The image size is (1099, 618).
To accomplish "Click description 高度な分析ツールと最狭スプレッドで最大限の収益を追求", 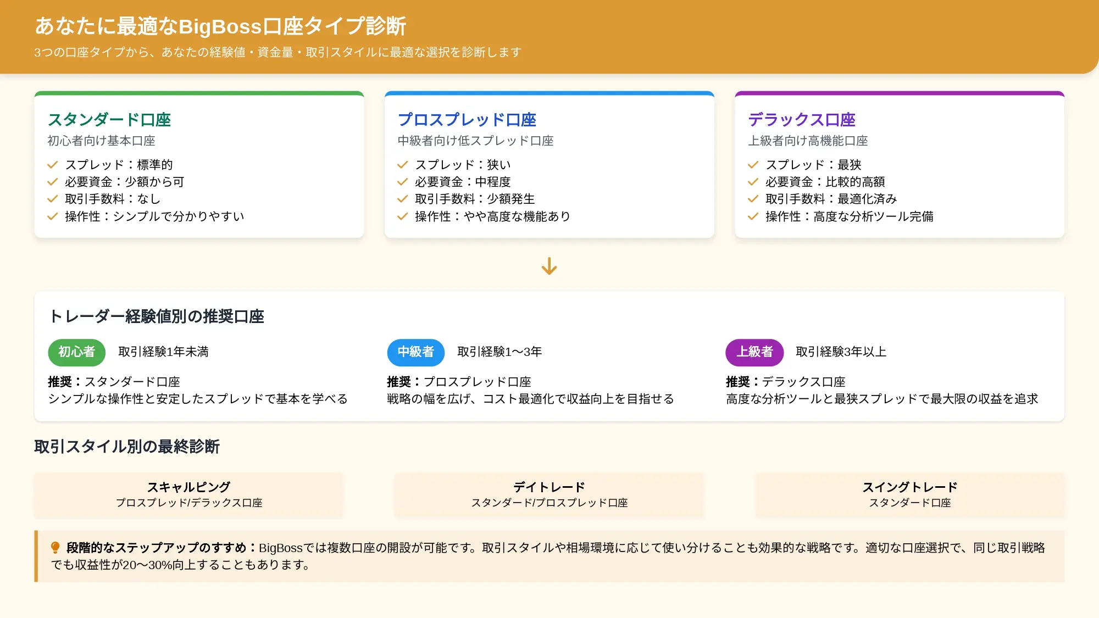I will tap(882, 399).
